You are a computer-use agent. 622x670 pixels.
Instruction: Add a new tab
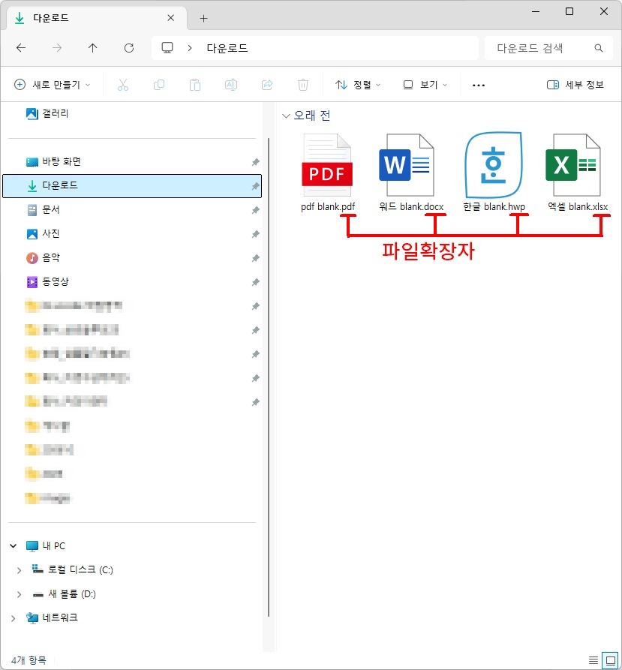(x=204, y=18)
